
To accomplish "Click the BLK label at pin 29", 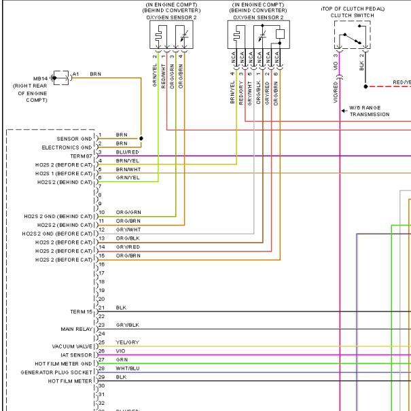I will coord(121,377).
